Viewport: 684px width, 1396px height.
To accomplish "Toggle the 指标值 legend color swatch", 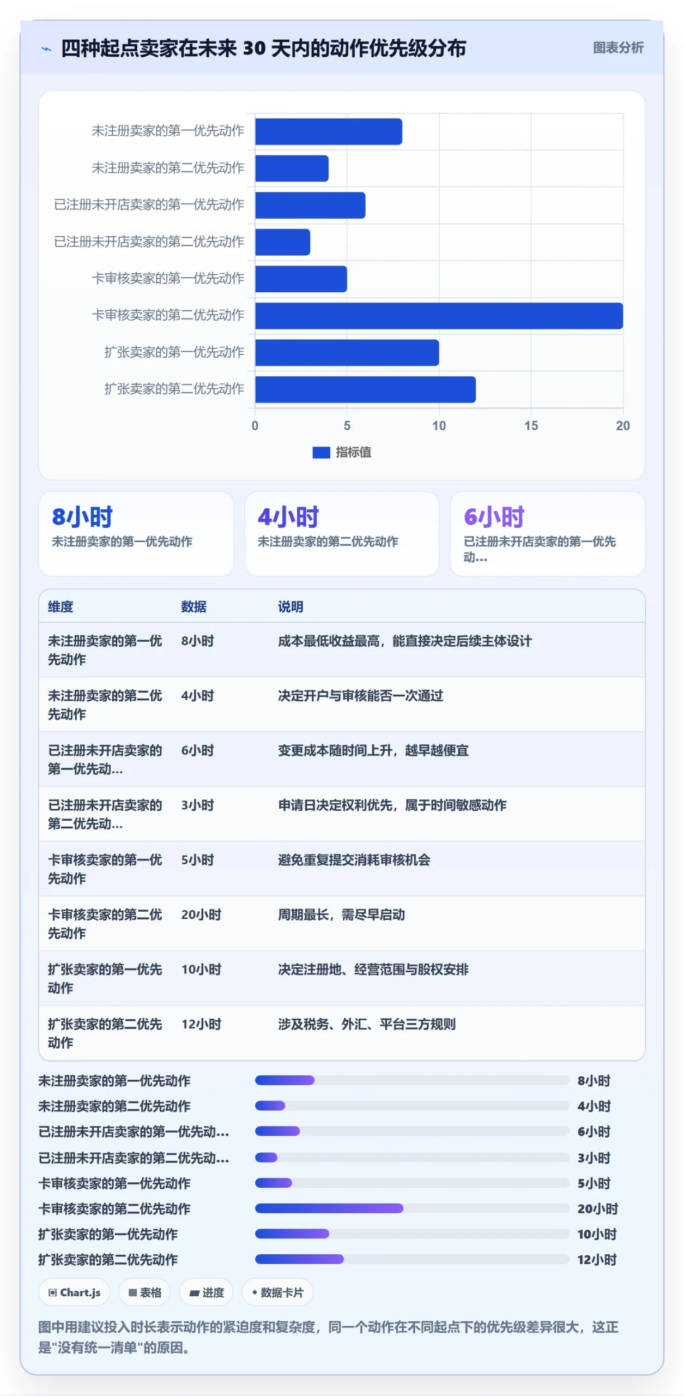I will coord(321,452).
